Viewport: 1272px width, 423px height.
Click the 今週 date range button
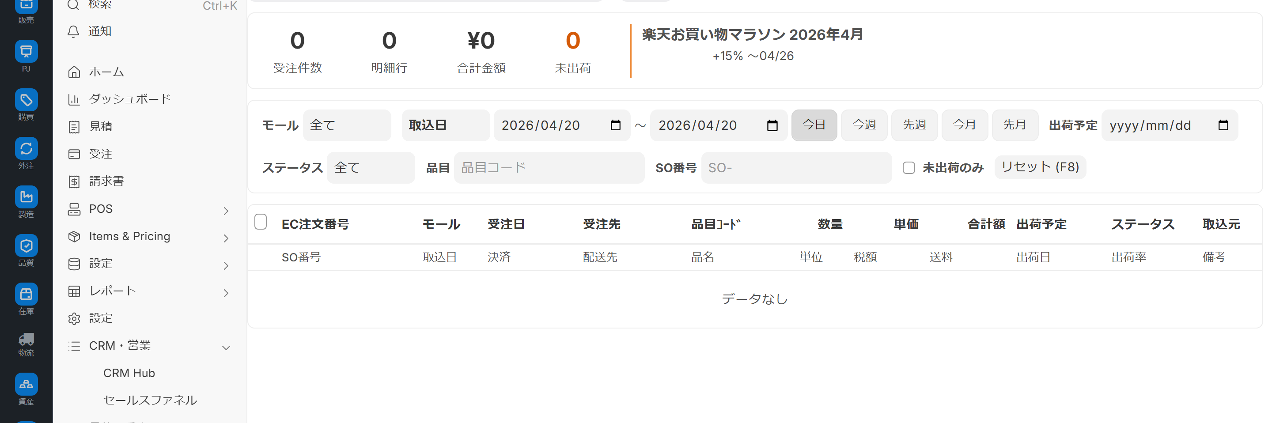click(863, 125)
